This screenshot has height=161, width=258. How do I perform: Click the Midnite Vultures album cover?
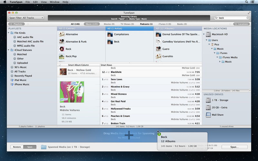tap(72, 92)
